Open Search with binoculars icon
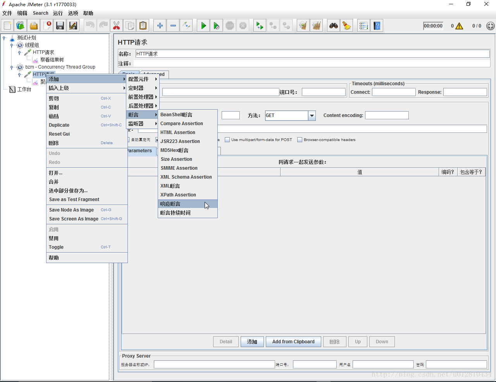The image size is (496, 382). coord(333,26)
